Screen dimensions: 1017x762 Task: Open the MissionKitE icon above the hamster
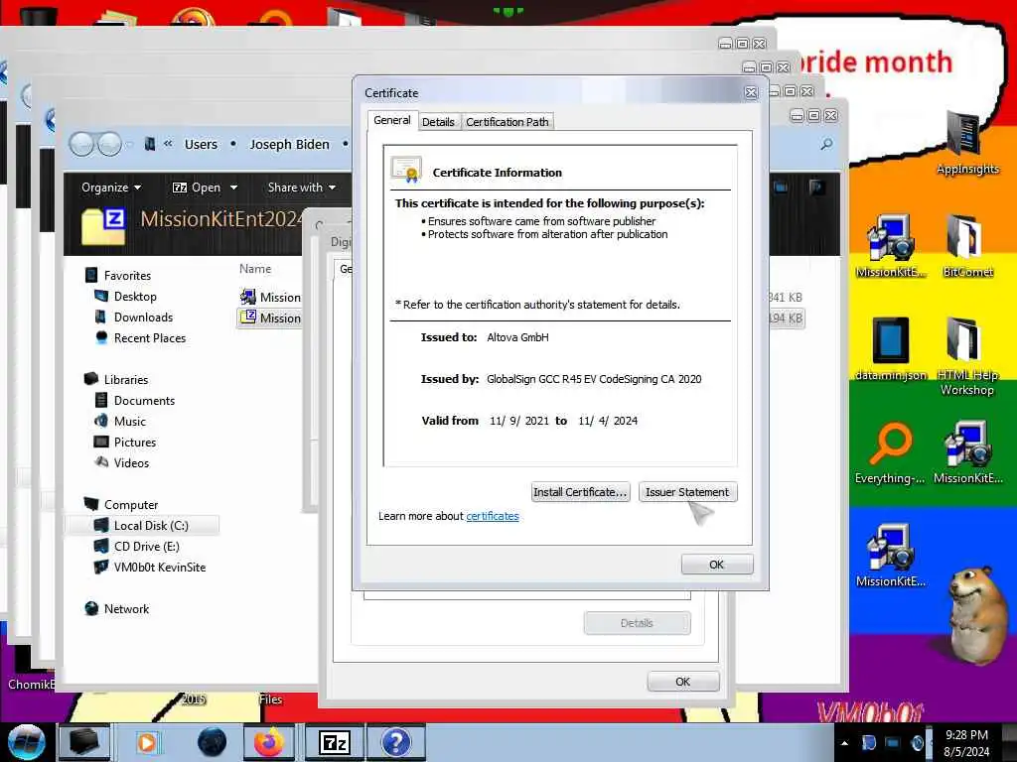pos(891,556)
